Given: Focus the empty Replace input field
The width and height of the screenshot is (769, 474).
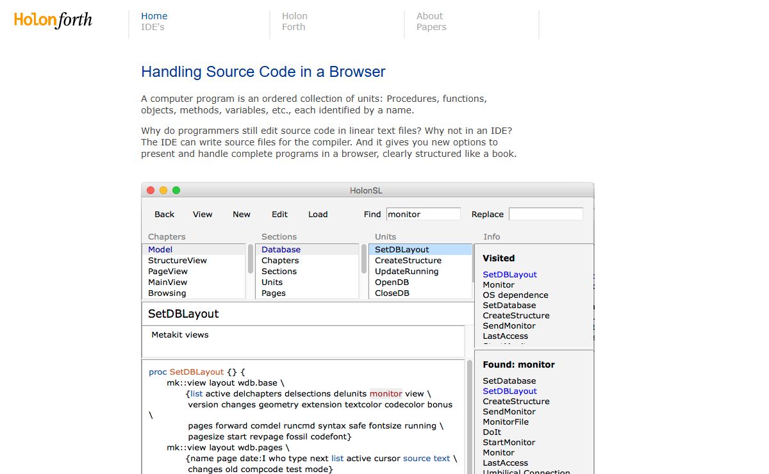Looking at the screenshot, I should (545, 215).
